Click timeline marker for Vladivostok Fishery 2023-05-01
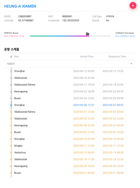The height and width of the screenshot is (188, 140). coord(11,112)
